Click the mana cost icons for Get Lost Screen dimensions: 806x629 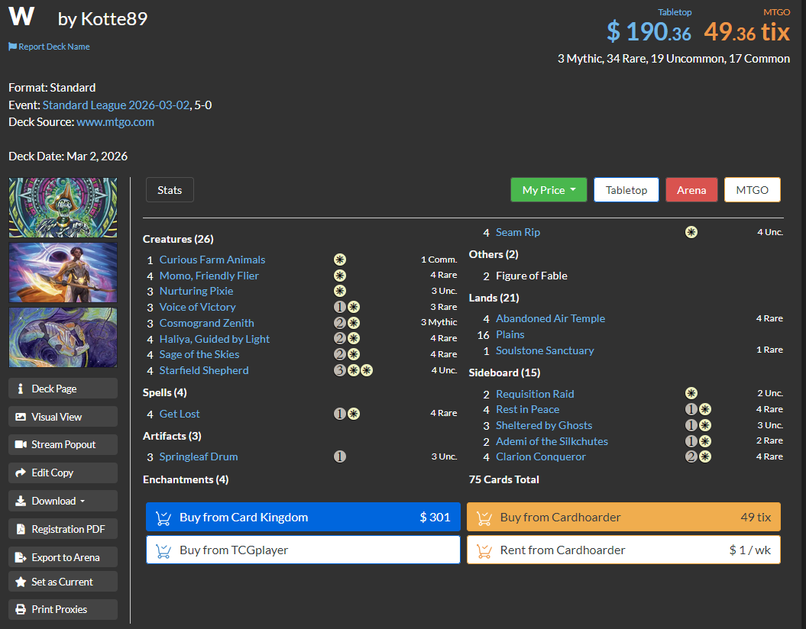(347, 414)
